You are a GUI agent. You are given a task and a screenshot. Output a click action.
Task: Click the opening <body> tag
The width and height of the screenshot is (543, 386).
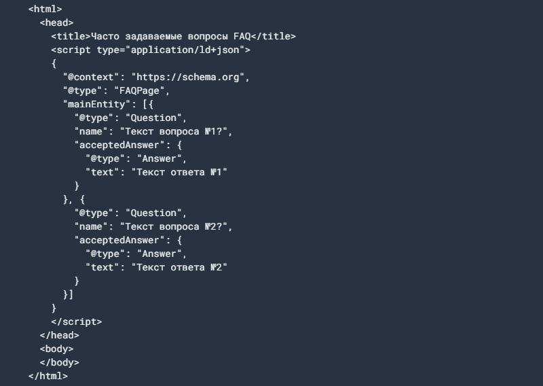56,349
